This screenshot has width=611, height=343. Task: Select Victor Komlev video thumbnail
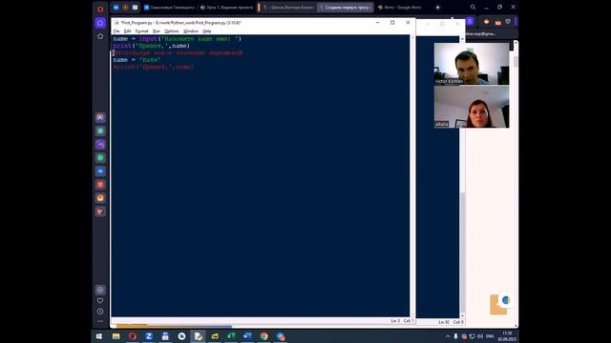[472, 64]
